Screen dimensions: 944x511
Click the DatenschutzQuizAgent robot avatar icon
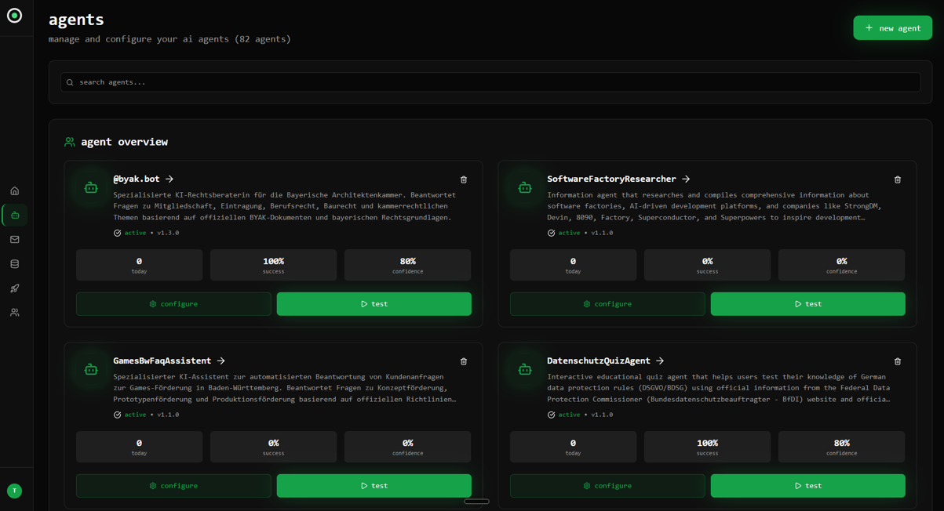pyautogui.click(x=525, y=369)
